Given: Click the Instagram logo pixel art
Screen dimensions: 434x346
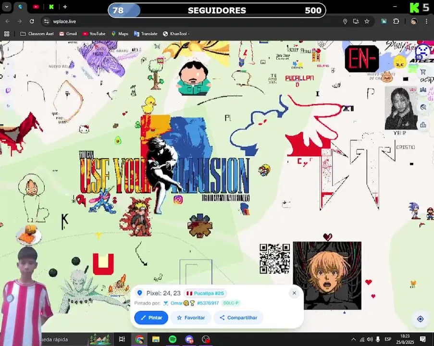Looking at the screenshot, I should coord(178,199).
